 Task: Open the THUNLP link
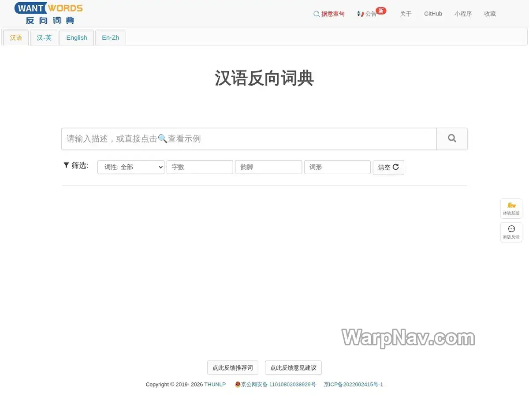(x=215, y=385)
